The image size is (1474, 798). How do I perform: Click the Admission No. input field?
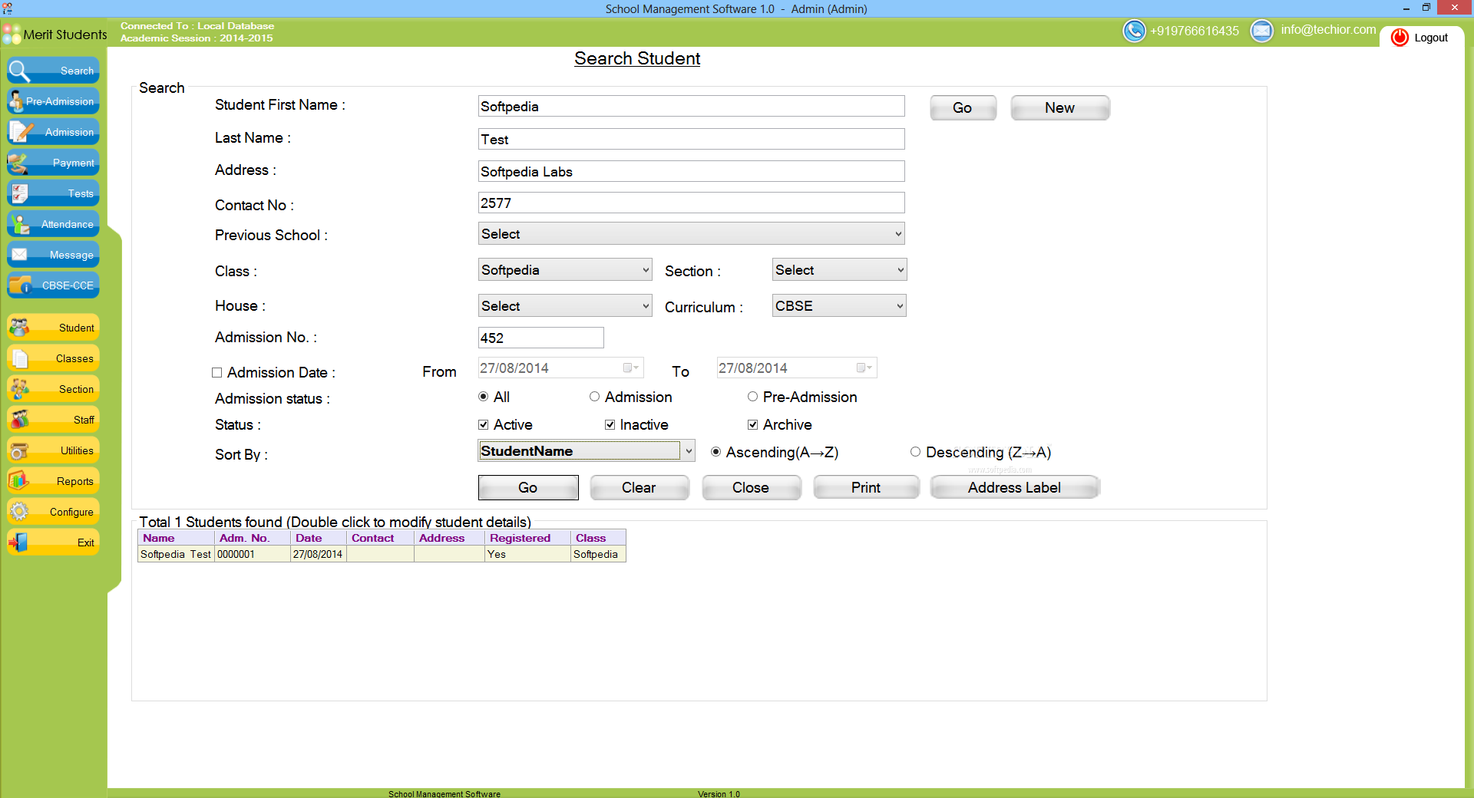pyautogui.click(x=541, y=338)
